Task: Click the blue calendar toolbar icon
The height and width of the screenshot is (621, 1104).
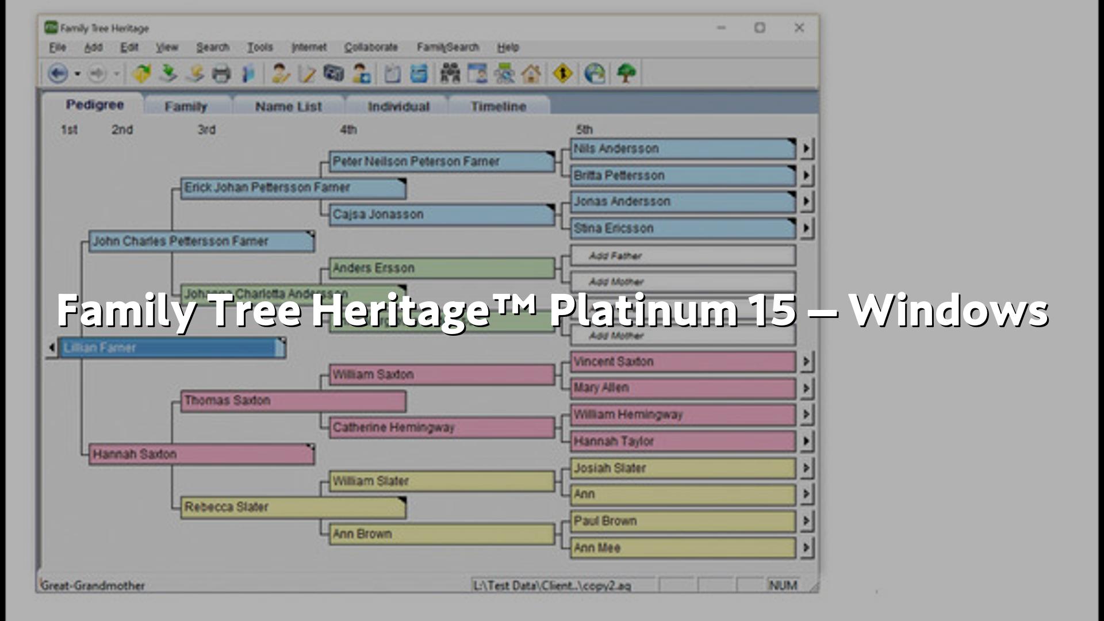Action: 419,74
